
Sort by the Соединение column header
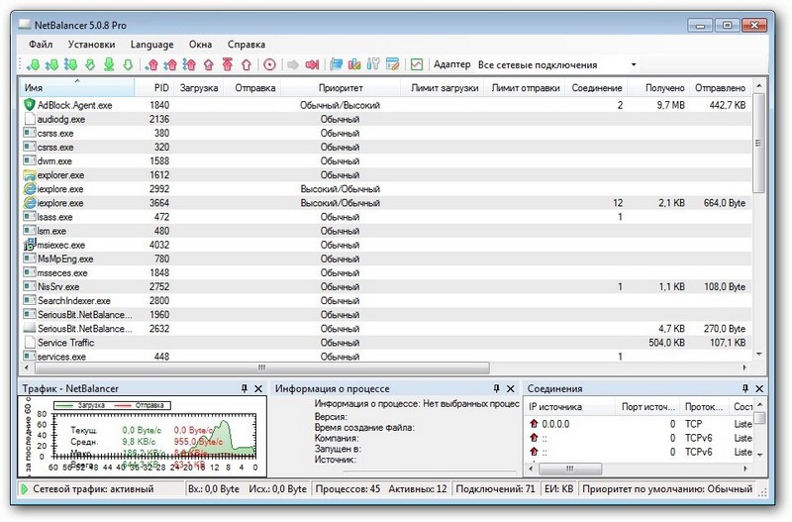coord(596,88)
